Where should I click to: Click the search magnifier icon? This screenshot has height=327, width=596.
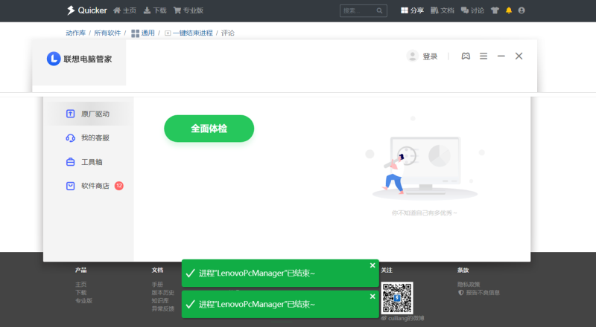click(x=379, y=10)
